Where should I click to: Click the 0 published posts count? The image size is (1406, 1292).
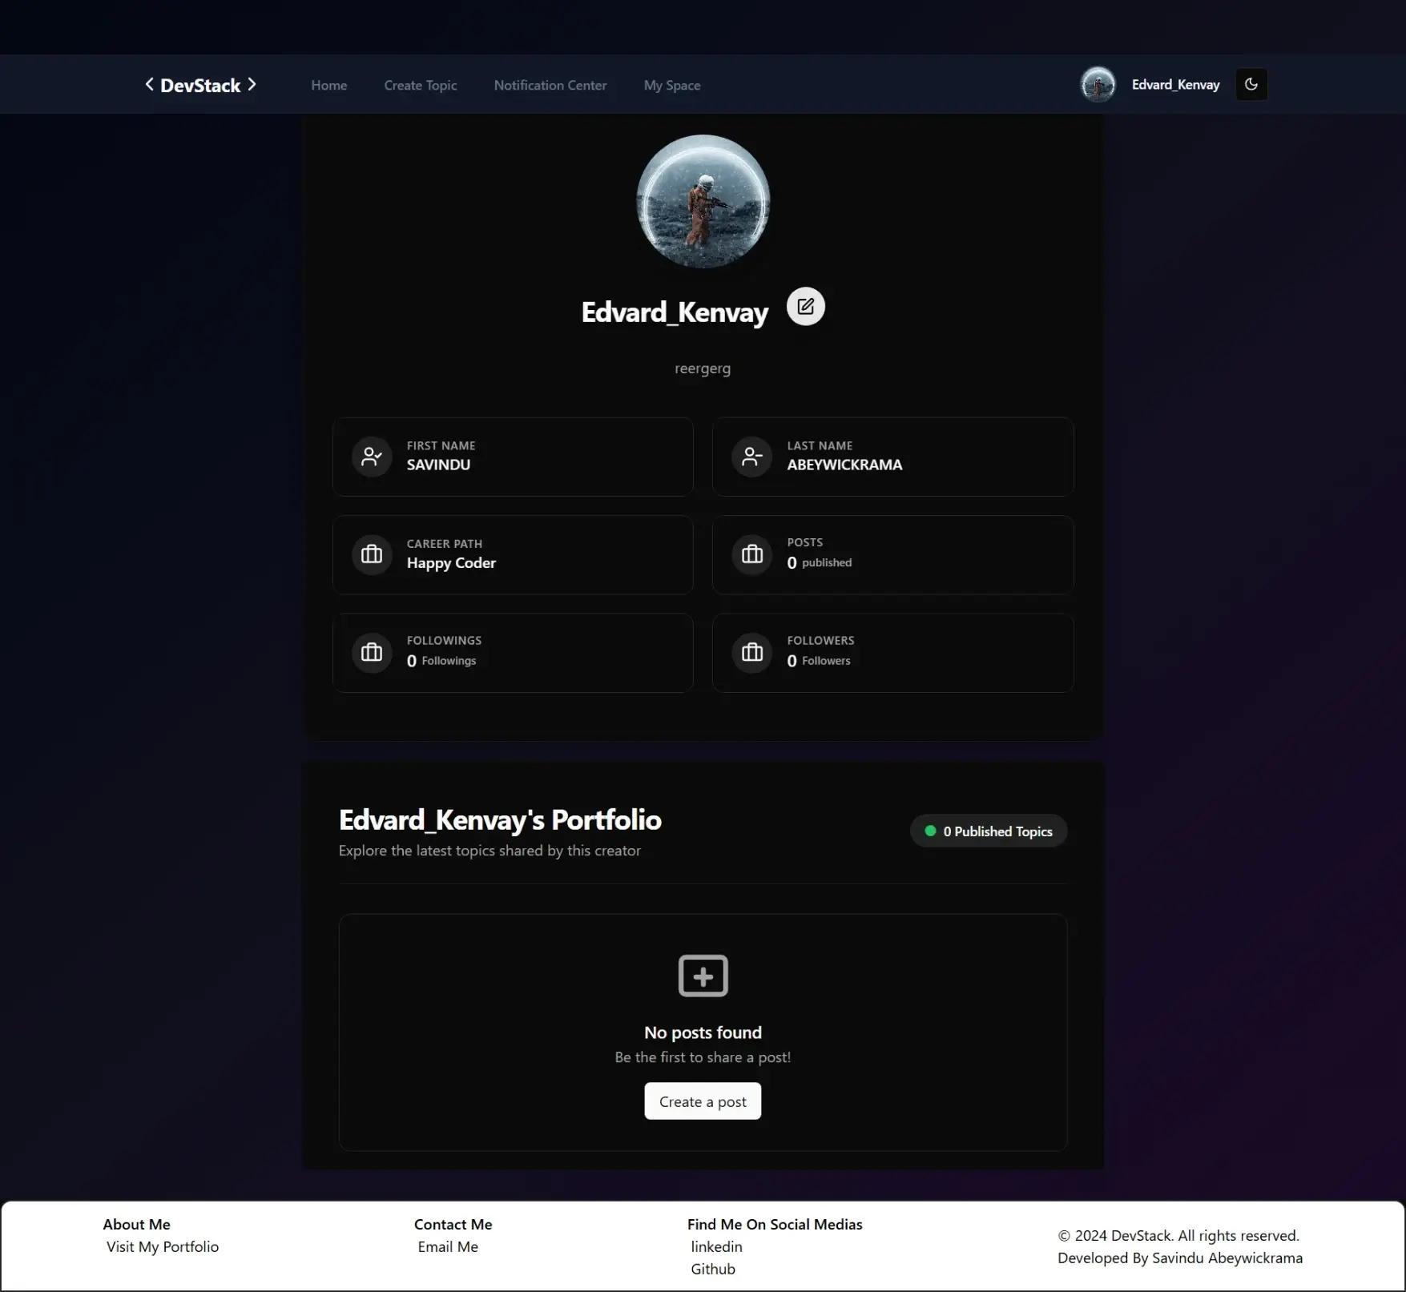tap(819, 563)
